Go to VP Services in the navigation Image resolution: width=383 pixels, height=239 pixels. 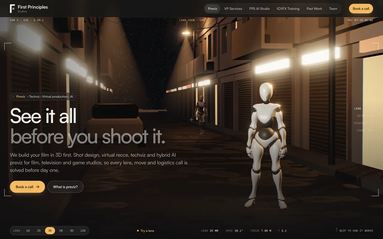click(233, 9)
